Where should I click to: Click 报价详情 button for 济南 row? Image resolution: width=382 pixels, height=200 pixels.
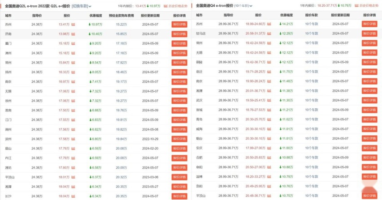(x=179, y=34)
